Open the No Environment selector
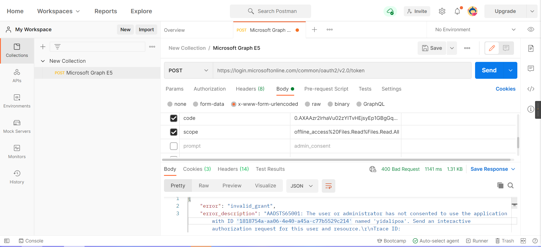Viewport: 541px width, 247px height. 475,30
